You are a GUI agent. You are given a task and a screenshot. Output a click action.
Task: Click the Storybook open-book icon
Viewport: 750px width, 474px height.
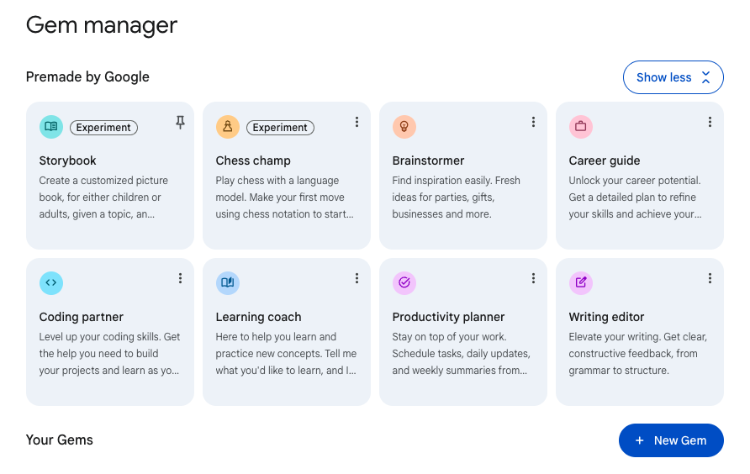pos(51,127)
